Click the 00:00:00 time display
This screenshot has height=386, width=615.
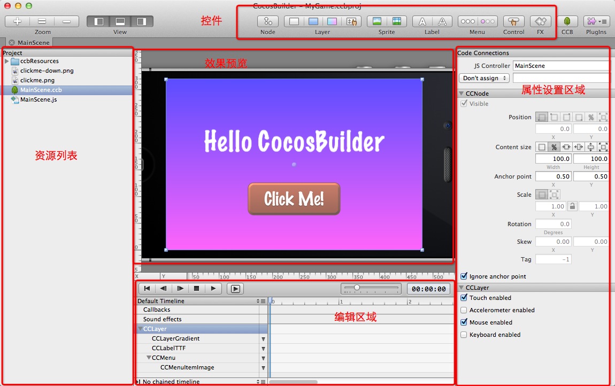point(429,289)
